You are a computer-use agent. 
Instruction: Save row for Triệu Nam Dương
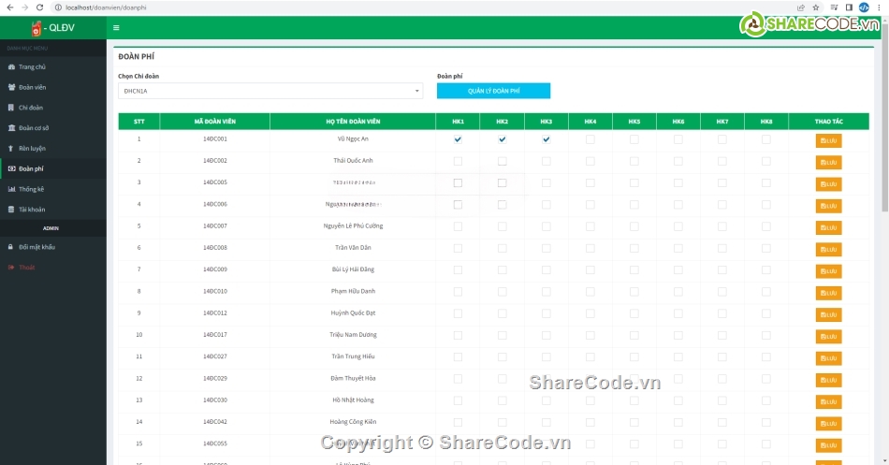point(828,336)
